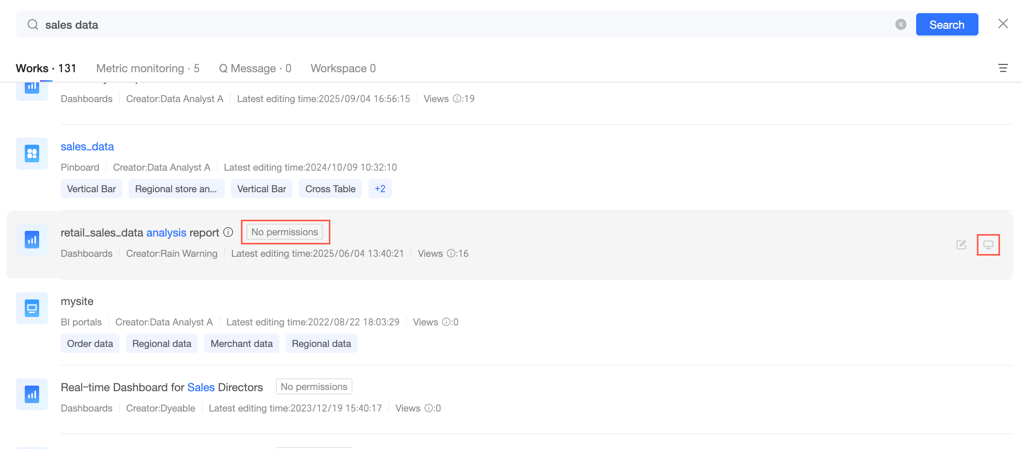Click No permissions badge on retail_sales_data report
Screen dimensions: 1022x449
point(285,232)
